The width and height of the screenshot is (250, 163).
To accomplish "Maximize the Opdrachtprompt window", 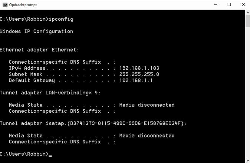I will (x=229, y=5).
